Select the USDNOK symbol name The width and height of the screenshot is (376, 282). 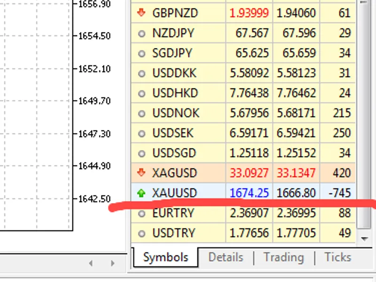(x=176, y=113)
